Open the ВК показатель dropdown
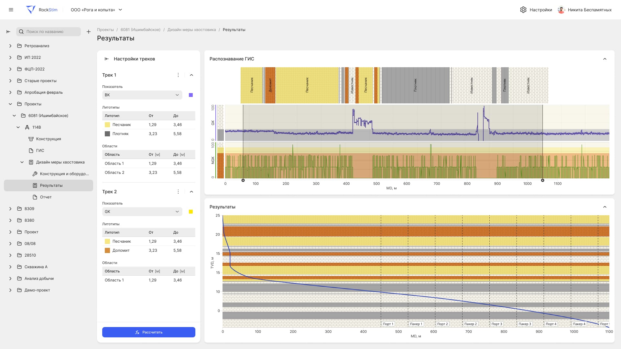Image resolution: width=621 pixels, height=349 pixels. (142, 95)
